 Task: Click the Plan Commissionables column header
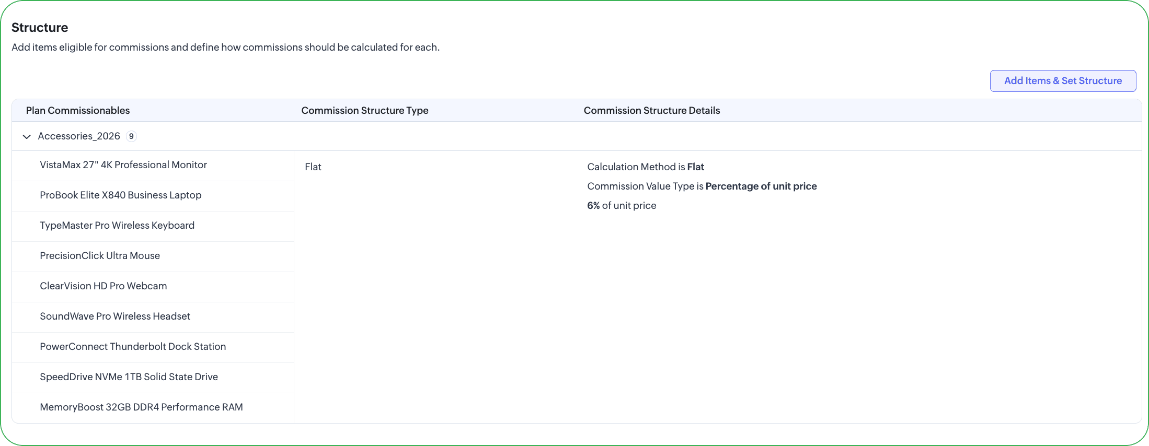(78, 111)
